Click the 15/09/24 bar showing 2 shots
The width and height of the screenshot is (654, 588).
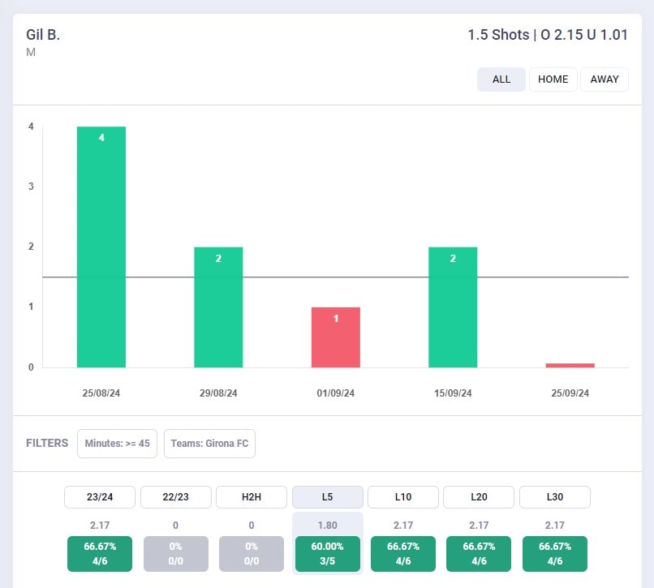(x=453, y=307)
